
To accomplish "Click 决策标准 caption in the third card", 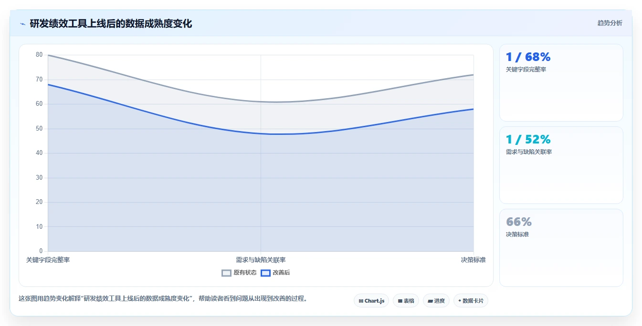I will coord(517,234).
